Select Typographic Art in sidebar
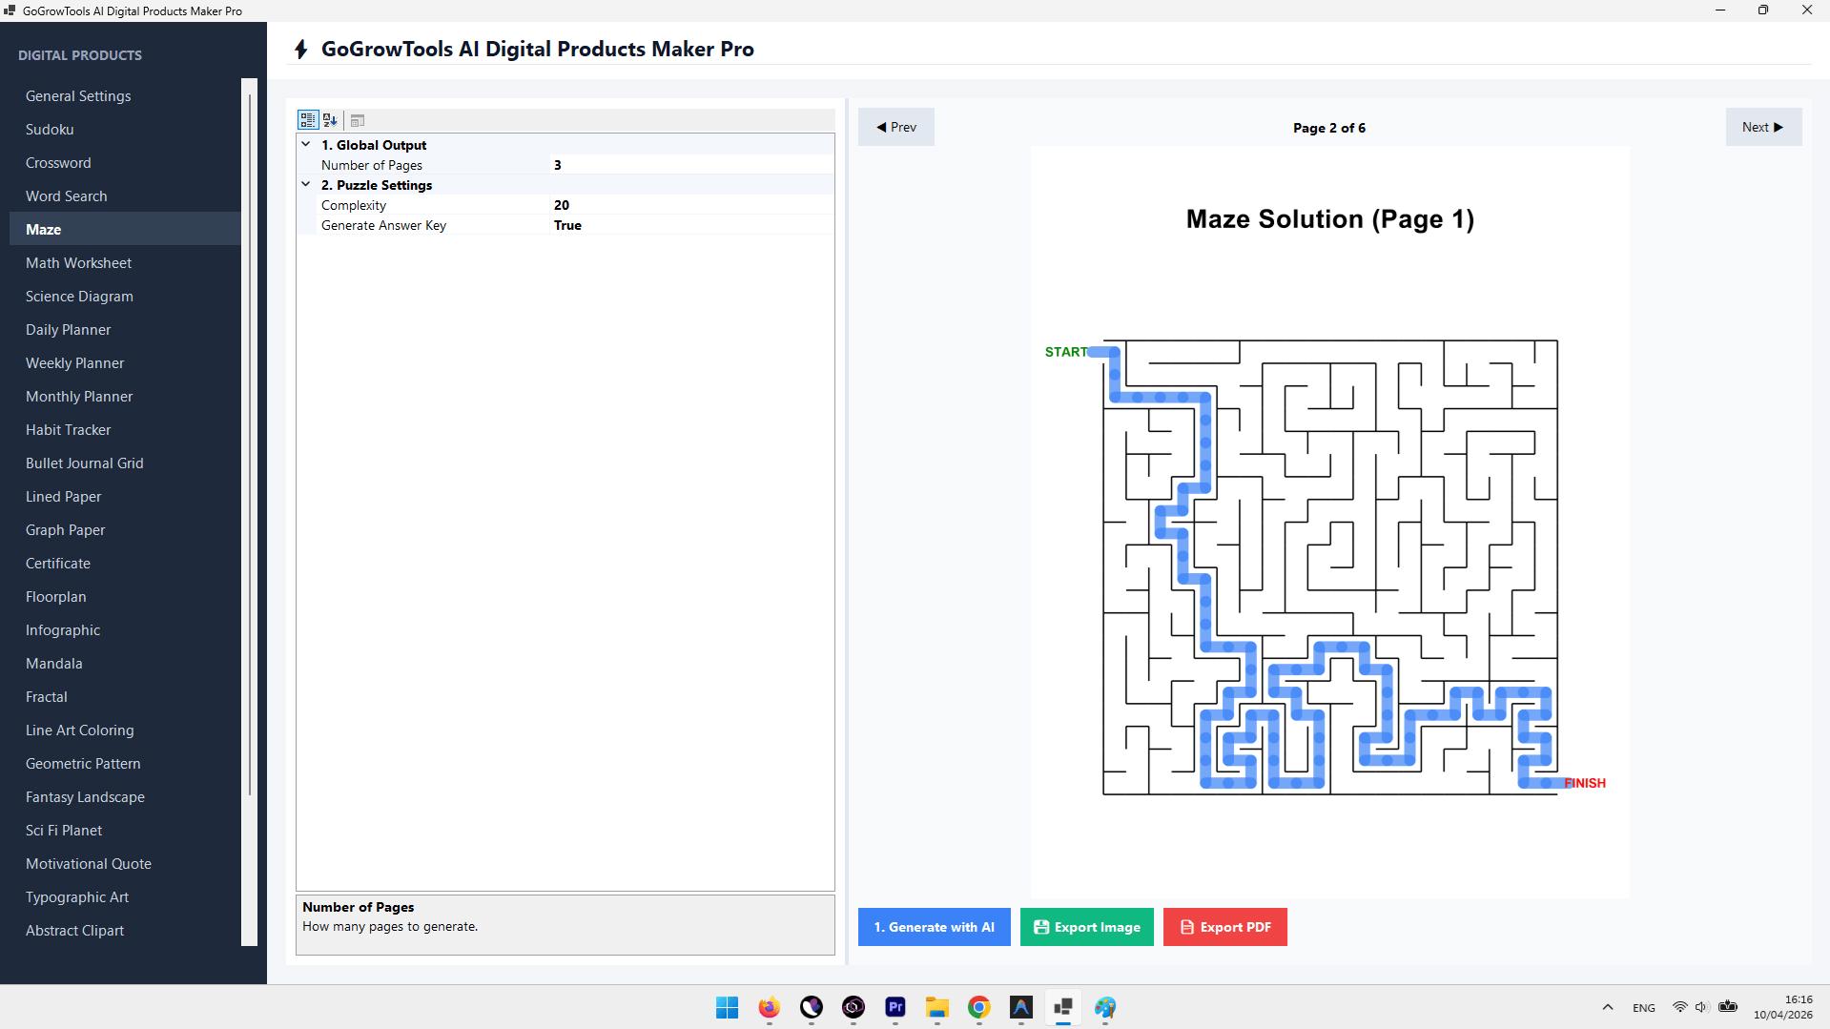Image resolution: width=1830 pixels, height=1029 pixels. [x=125, y=896]
